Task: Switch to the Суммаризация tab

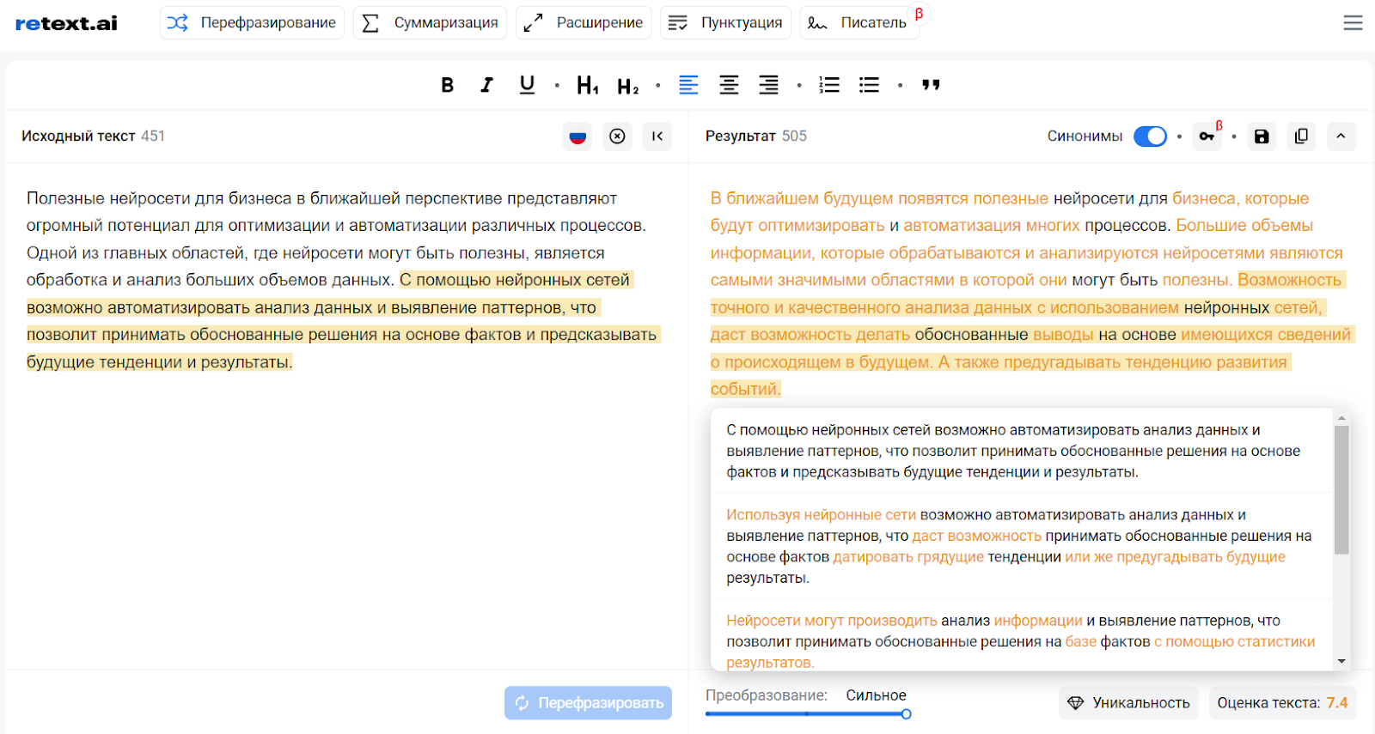Action: (430, 22)
